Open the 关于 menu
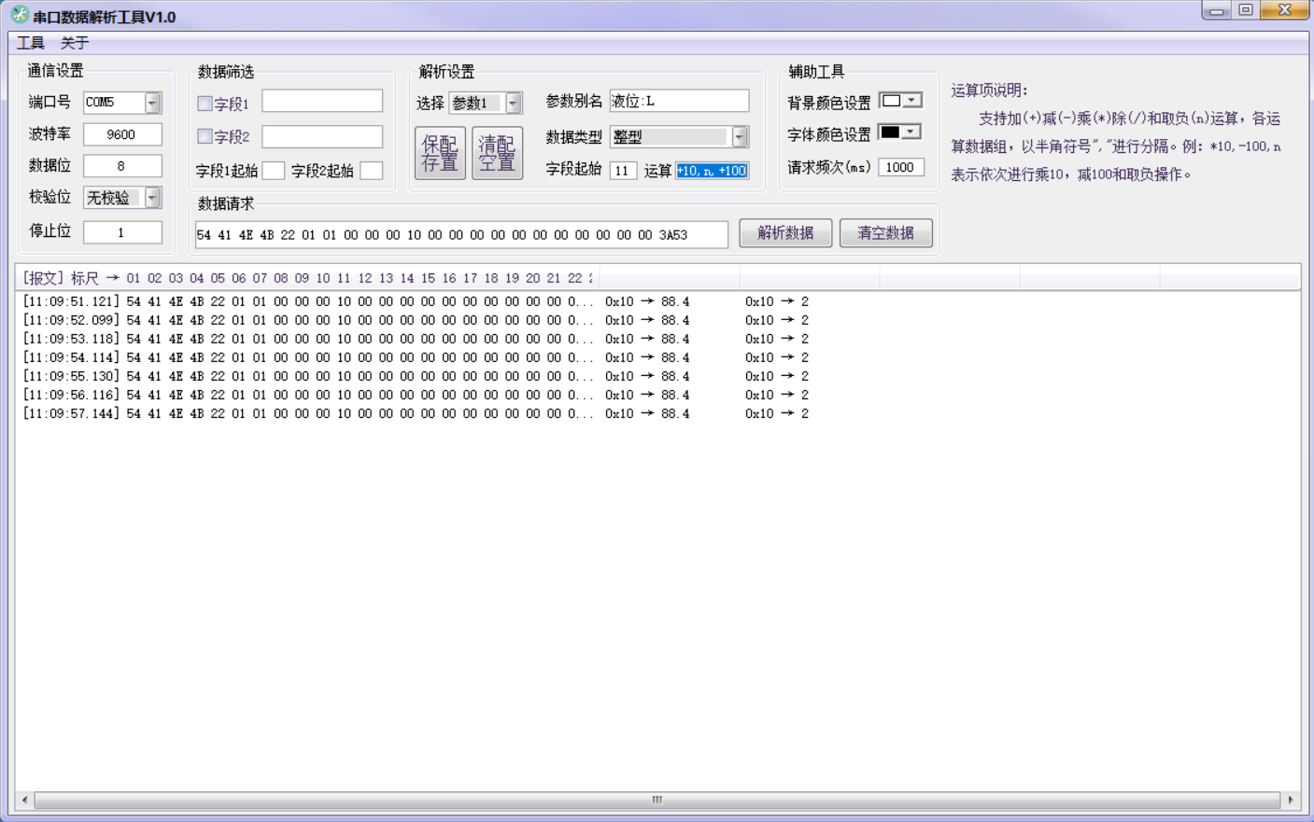Image resolution: width=1314 pixels, height=822 pixels. click(75, 43)
